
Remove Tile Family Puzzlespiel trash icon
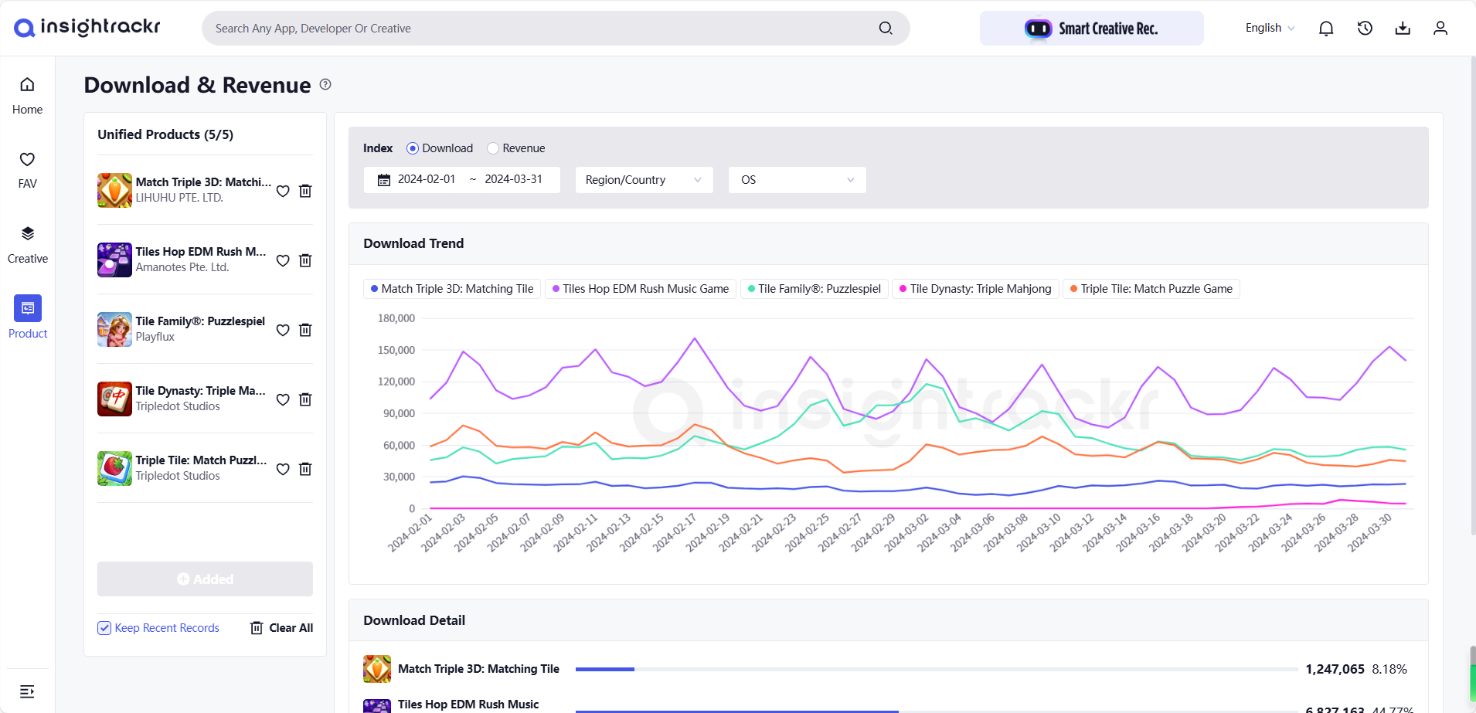[x=305, y=330]
